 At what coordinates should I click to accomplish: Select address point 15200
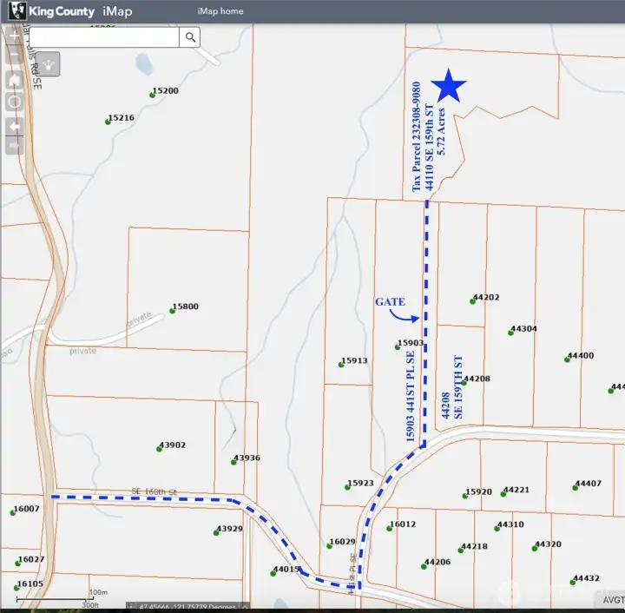pyautogui.click(x=152, y=94)
